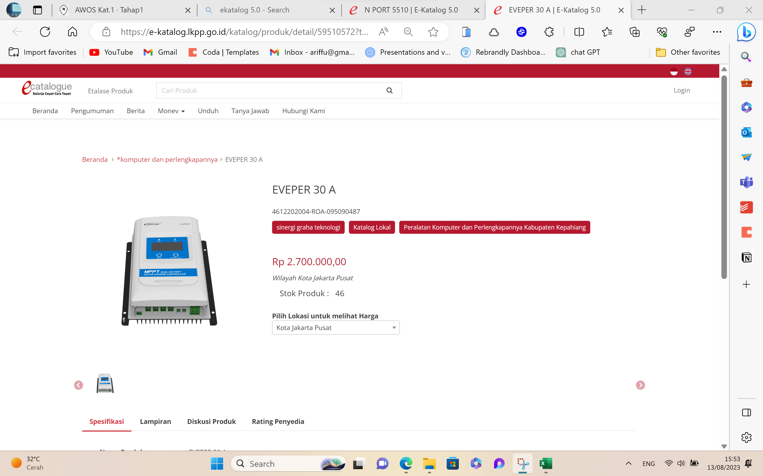Viewport: 763px width, 476px height.
Task: Select the product thumbnail in the carousel
Action: pos(105,383)
